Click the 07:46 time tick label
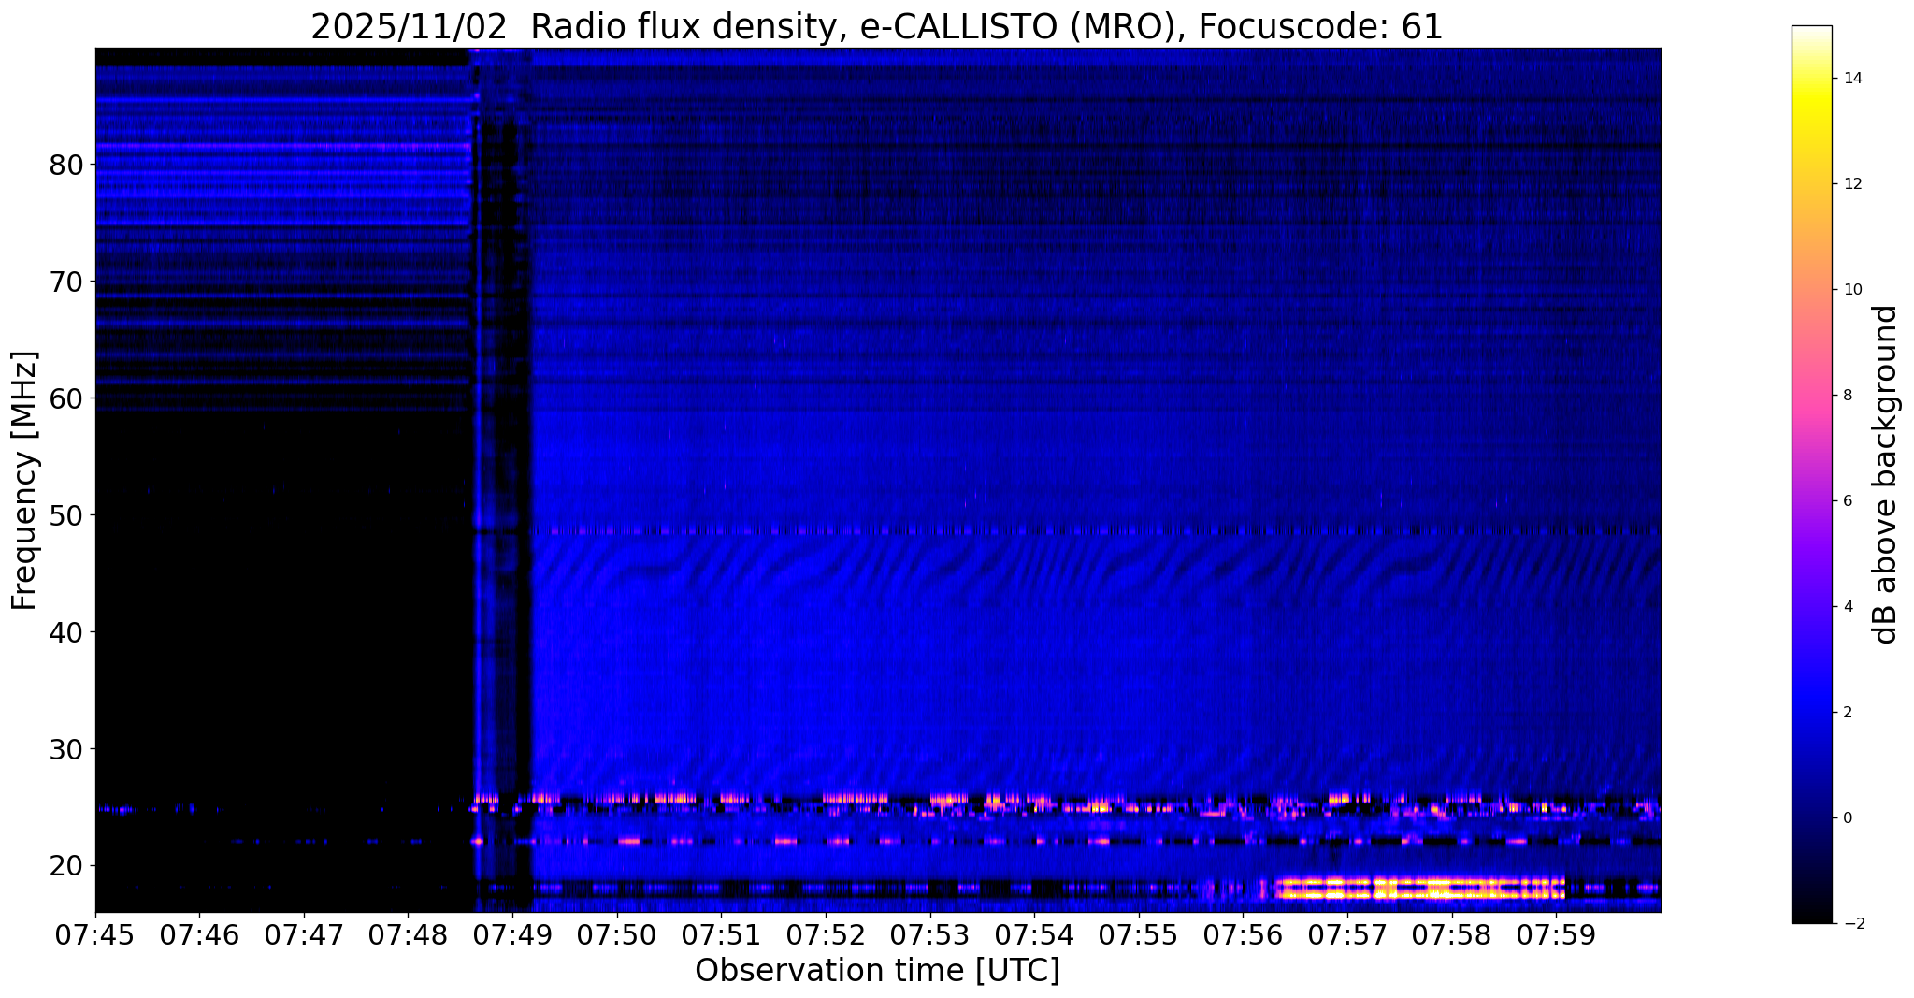This screenshot has height=998, width=1914. [x=199, y=934]
